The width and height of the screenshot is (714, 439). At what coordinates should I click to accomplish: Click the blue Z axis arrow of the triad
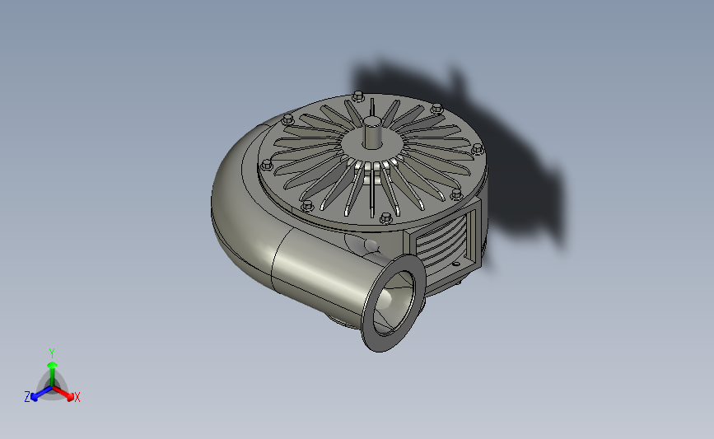tap(41, 394)
